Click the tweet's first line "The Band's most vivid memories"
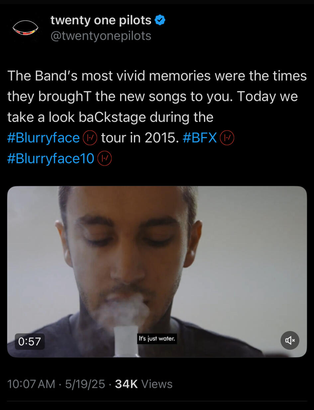314x410 pixels. tap(109, 76)
